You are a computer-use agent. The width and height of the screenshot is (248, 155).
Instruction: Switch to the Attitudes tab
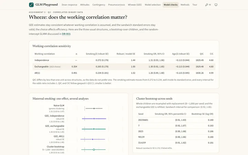[x=85, y=5]
